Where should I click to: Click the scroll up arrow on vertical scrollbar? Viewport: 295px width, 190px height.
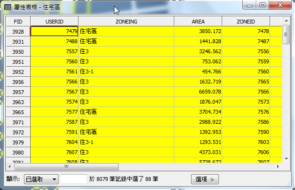pos(286,21)
